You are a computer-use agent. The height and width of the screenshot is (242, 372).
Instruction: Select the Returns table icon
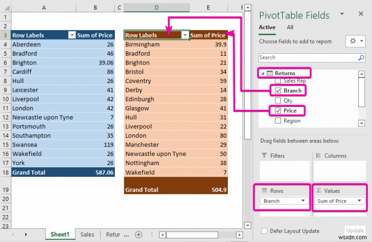click(x=270, y=73)
